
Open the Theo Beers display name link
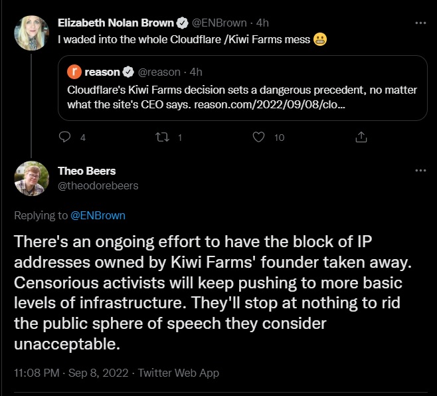pyautogui.click(x=87, y=171)
